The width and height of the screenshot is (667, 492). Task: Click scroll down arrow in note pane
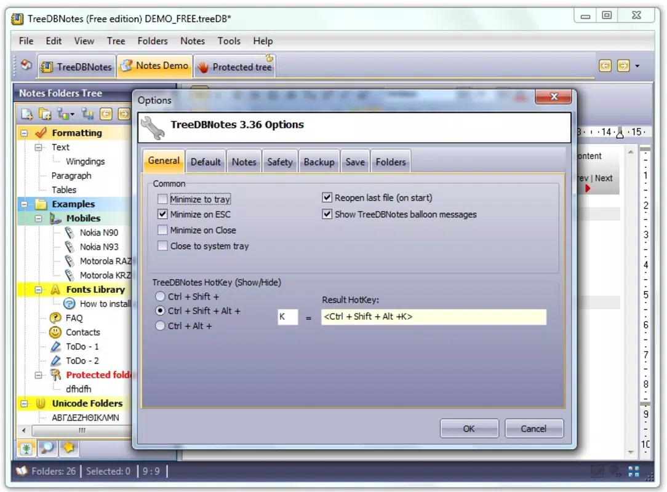(x=631, y=453)
